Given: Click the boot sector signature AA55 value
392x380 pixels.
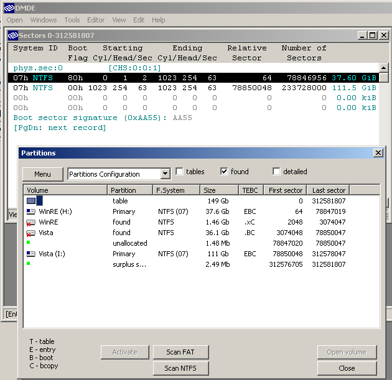Looking at the screenshot, I should click(182, 118).
